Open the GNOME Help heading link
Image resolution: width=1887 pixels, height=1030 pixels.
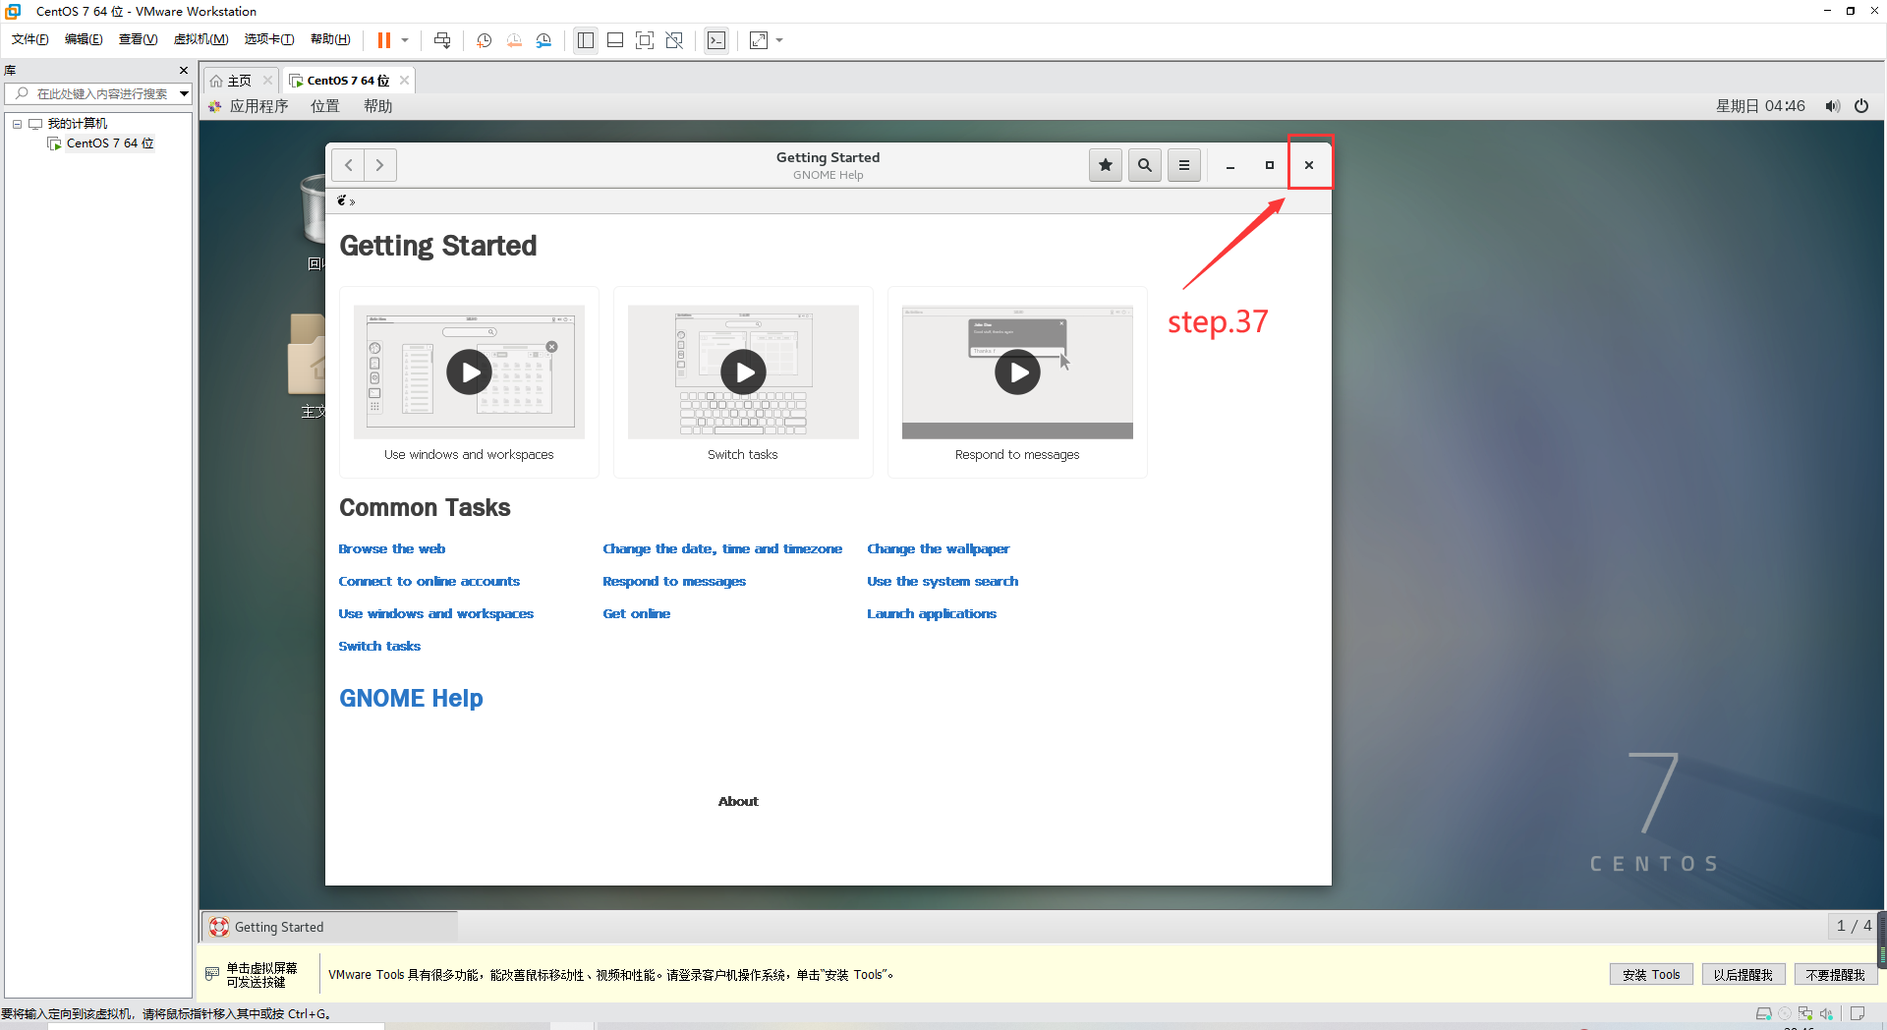[411, 698]
